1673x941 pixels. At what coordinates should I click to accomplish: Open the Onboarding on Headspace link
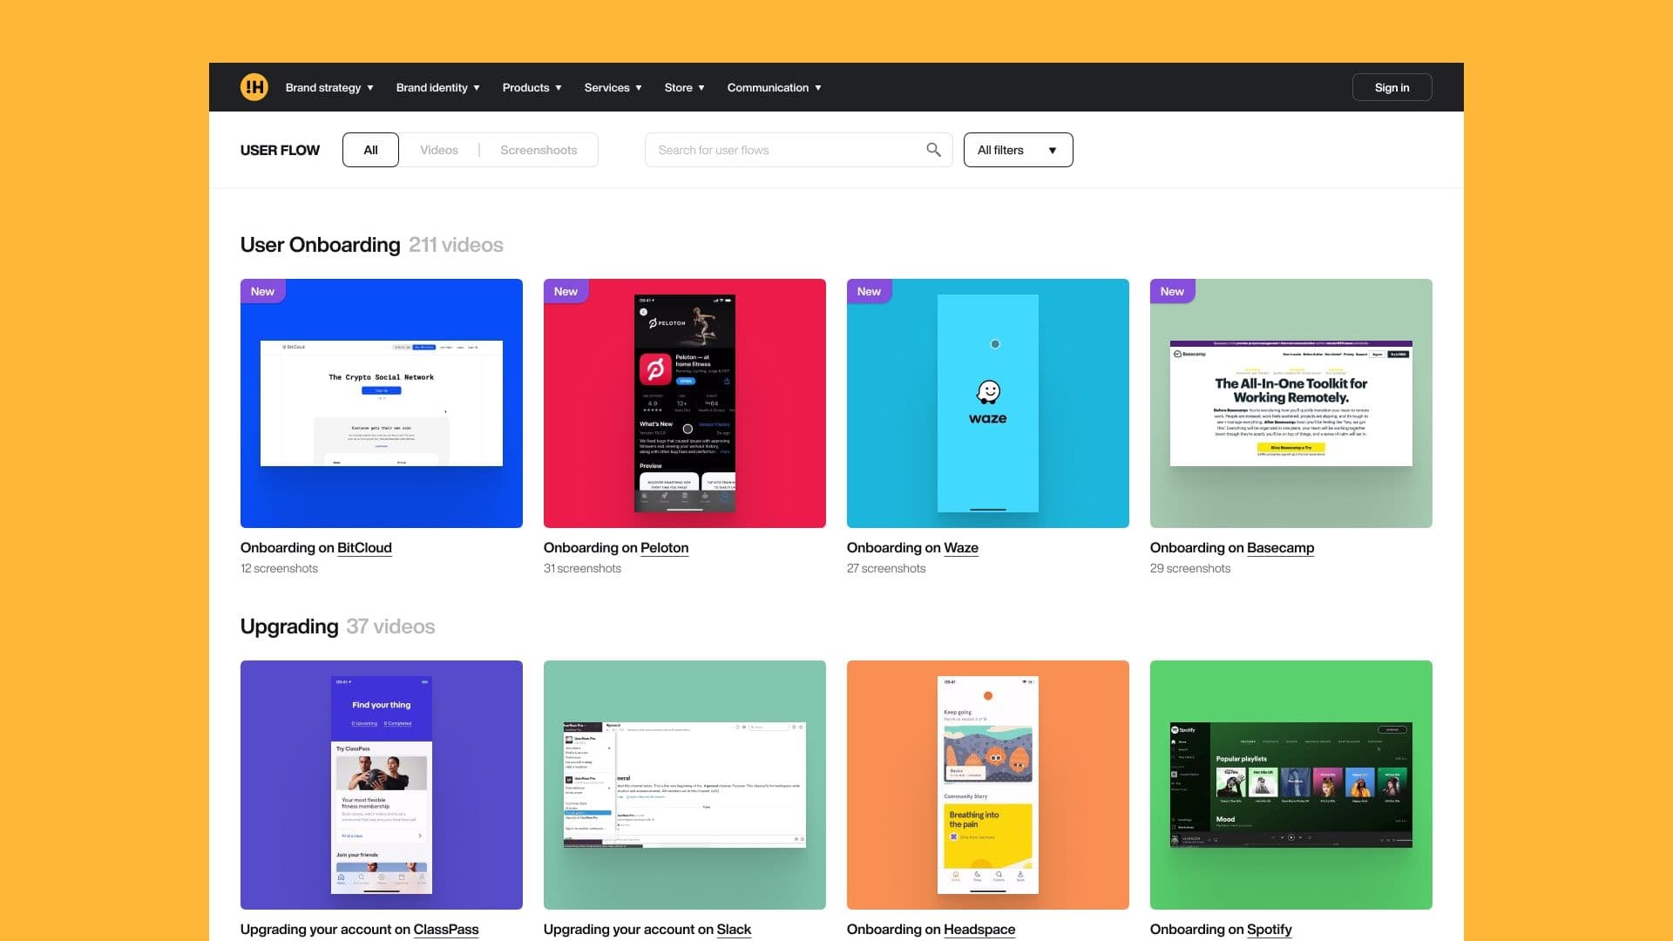point(931,929)
